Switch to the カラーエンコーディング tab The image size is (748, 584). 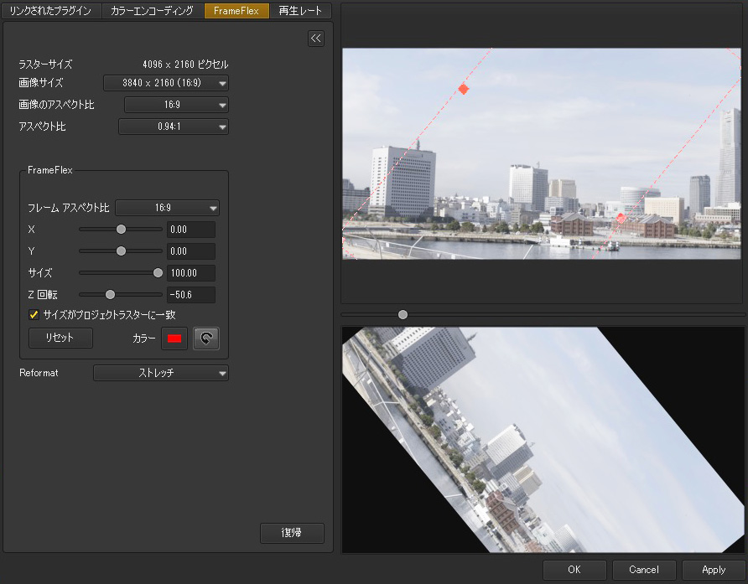click(x=152, y=11)
